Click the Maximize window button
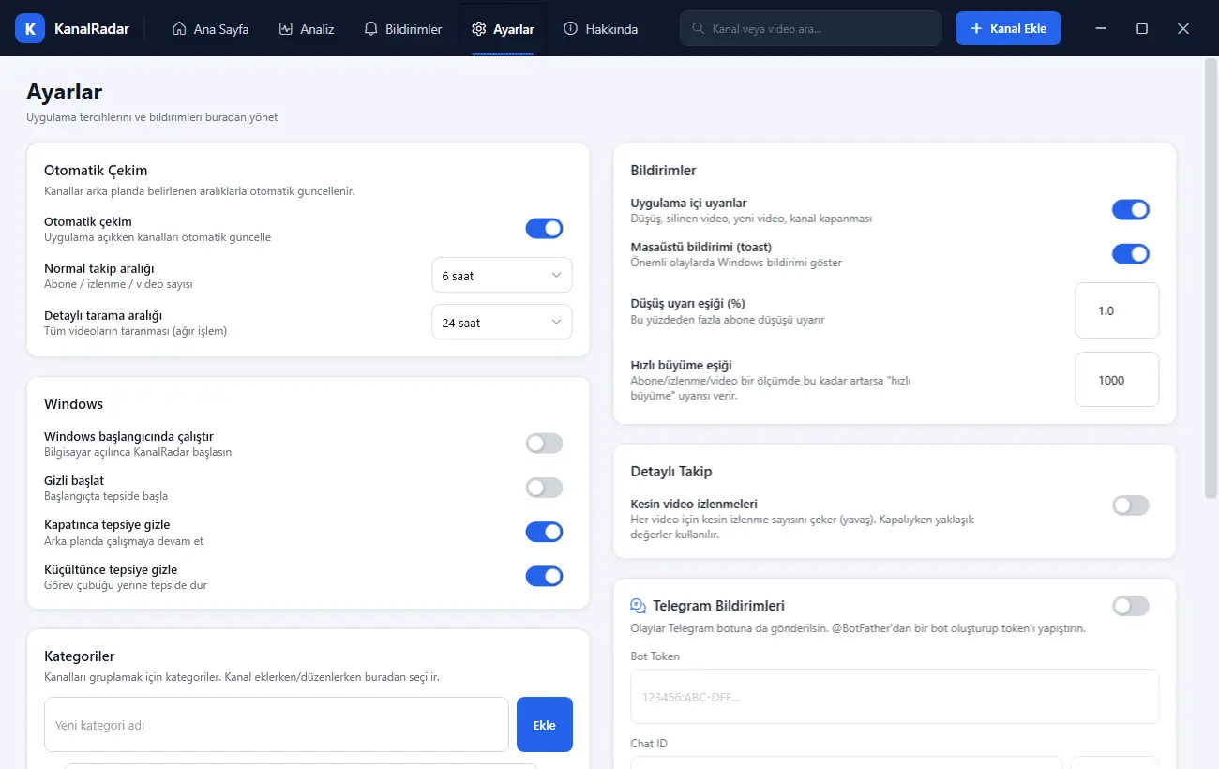The image size is (1219, 769). tap(1142, 29)
